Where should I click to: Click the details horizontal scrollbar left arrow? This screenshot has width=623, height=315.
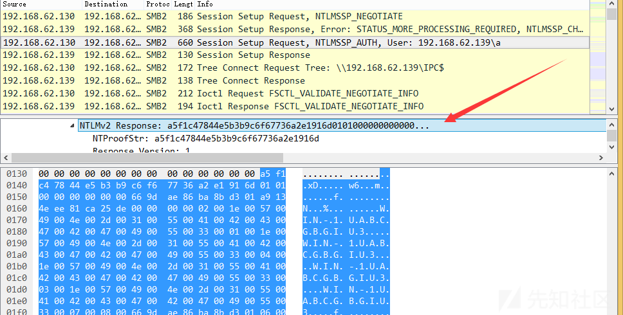pyautogui.click(x=6, y=158)
